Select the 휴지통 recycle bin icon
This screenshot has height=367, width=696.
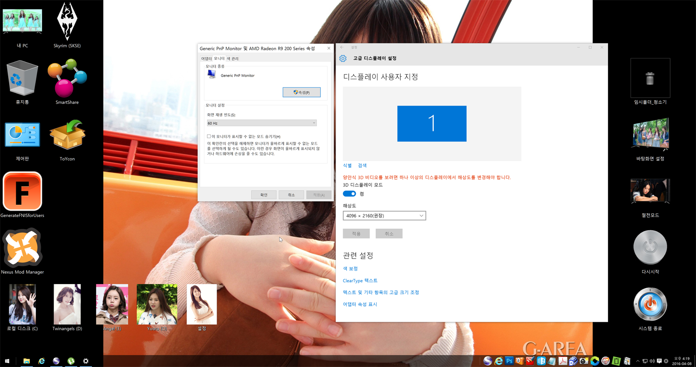(22, 82)
